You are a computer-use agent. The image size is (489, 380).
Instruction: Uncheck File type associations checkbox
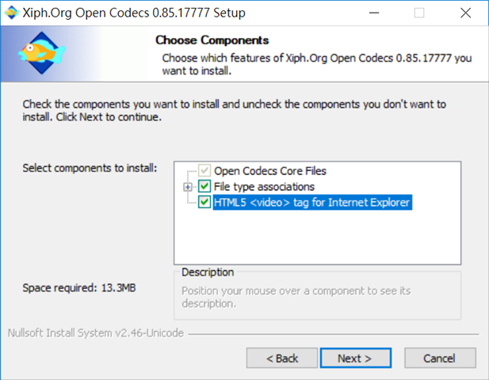tap(204, 186)
